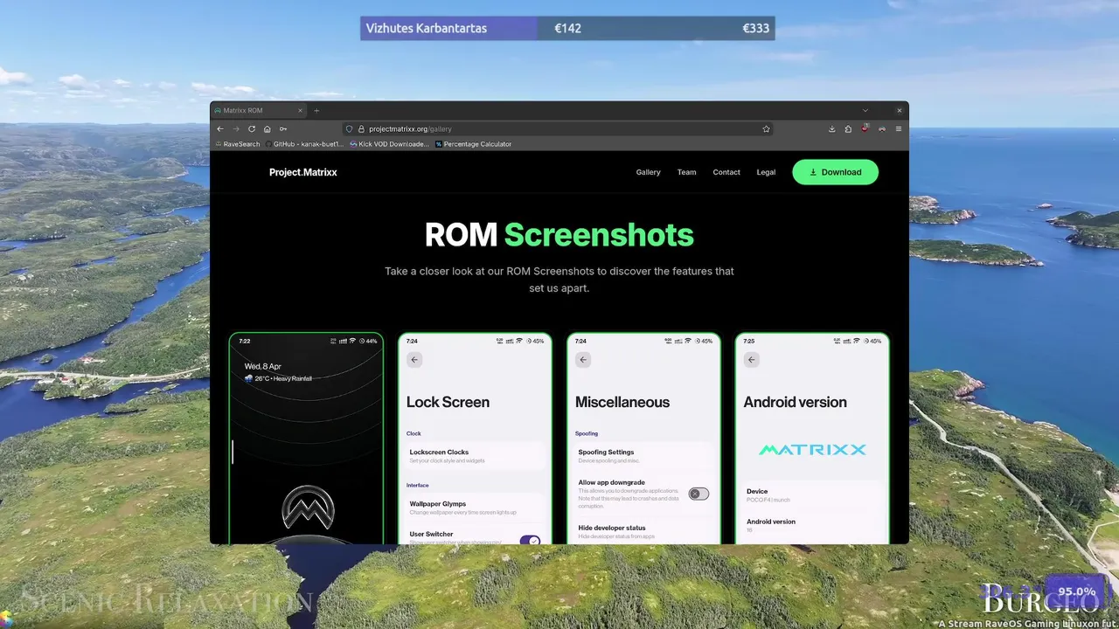This screenshot has height=629, width=1119.
Task: Open the Kick VOD Downloader bookmark
Action: (390, 144)
